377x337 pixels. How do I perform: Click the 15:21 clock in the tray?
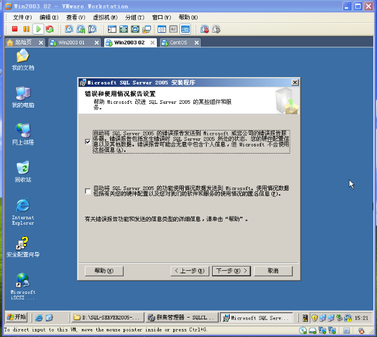coord(361,318)
